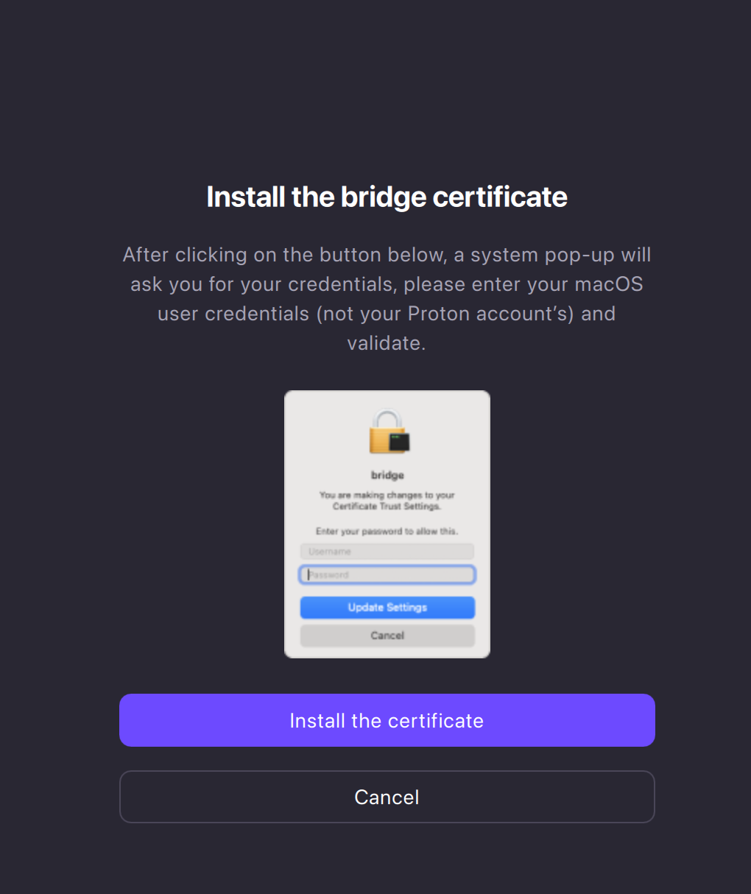Image resolution: width=751 pixels, height=894 pixels.
Task: Click the Install the certificate button
Action: click(387, 720)
